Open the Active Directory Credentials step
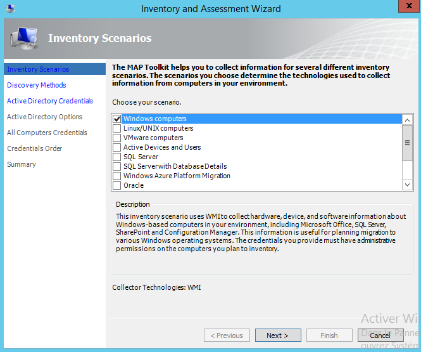The height and width of the screenshot is (352, 421). pyautogui.click(x=49, y=101)
